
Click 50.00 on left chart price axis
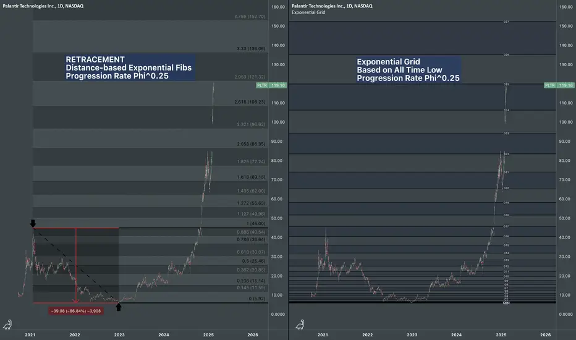(x=278, y=218)
